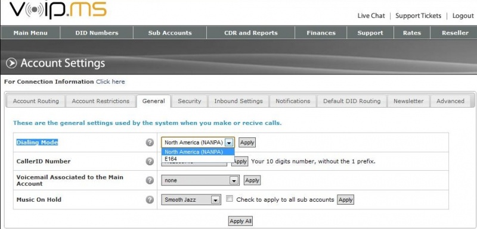The width and height of the screenshot is (477, 229).
Task: Apply the Dialing Mode setting
Action: tap(247, 142)
